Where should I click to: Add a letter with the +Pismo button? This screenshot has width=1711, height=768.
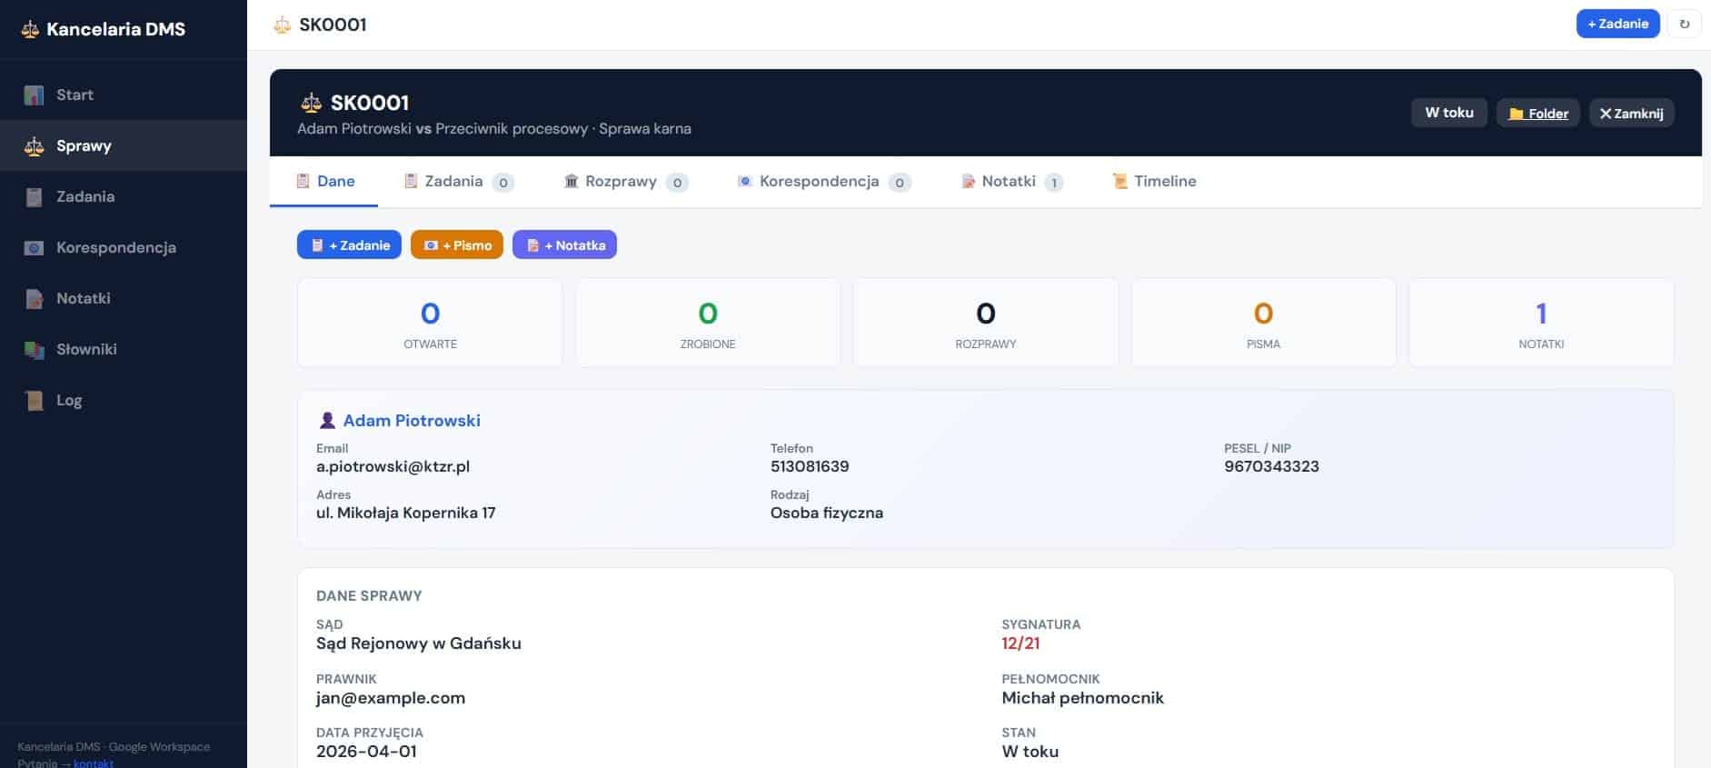(457, 244)
